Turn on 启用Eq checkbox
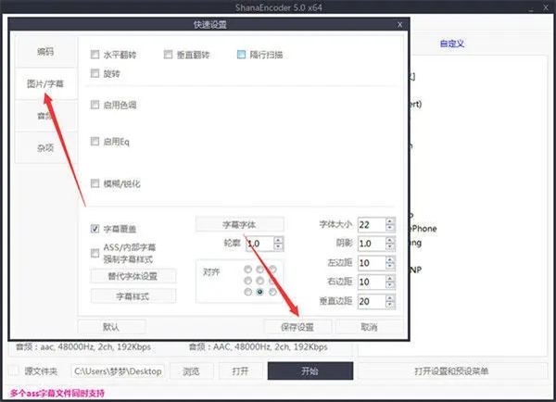The height and width of the screenshot is (402, 556). 95,141
